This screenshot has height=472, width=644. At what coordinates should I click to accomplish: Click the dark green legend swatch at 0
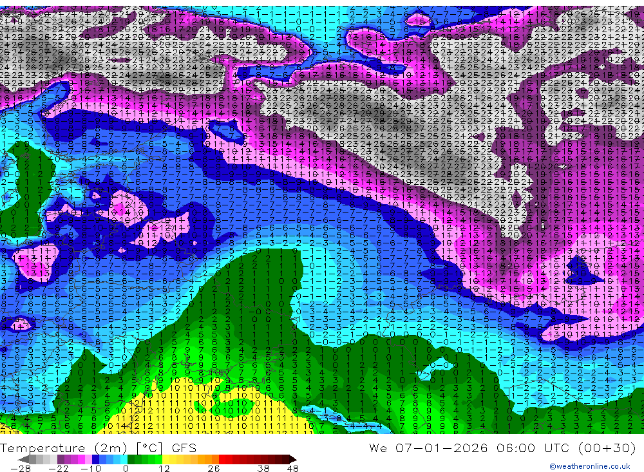131,459
